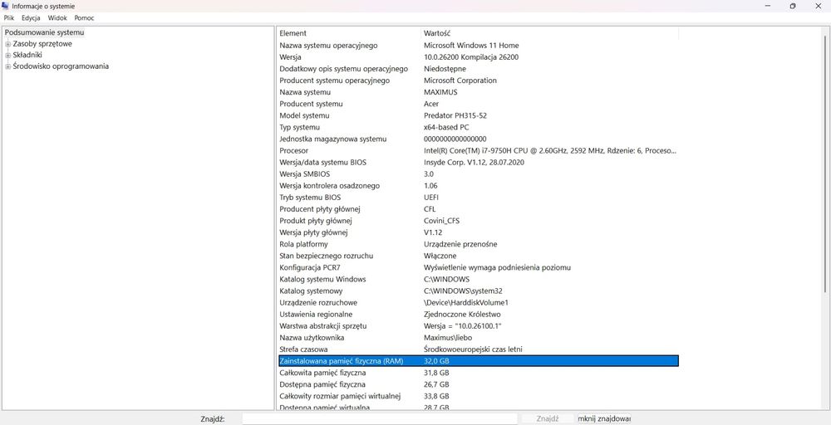The width and height of the screenshot is (831, 425).
Task: Click the value \Device\HarddiskVolume1
Action: click(466, 303)
